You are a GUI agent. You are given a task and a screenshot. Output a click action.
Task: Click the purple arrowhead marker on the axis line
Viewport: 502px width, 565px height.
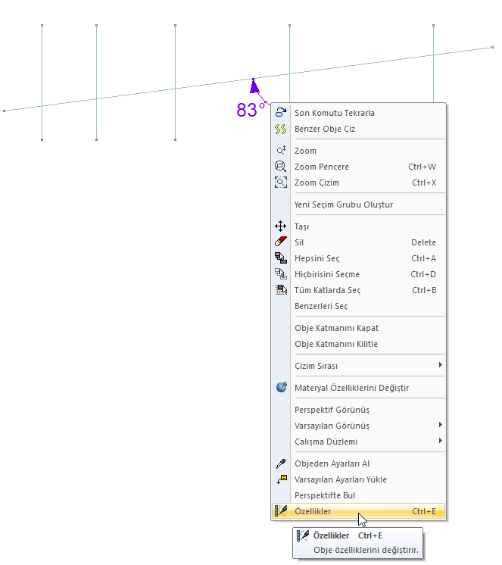click(254, 86)
